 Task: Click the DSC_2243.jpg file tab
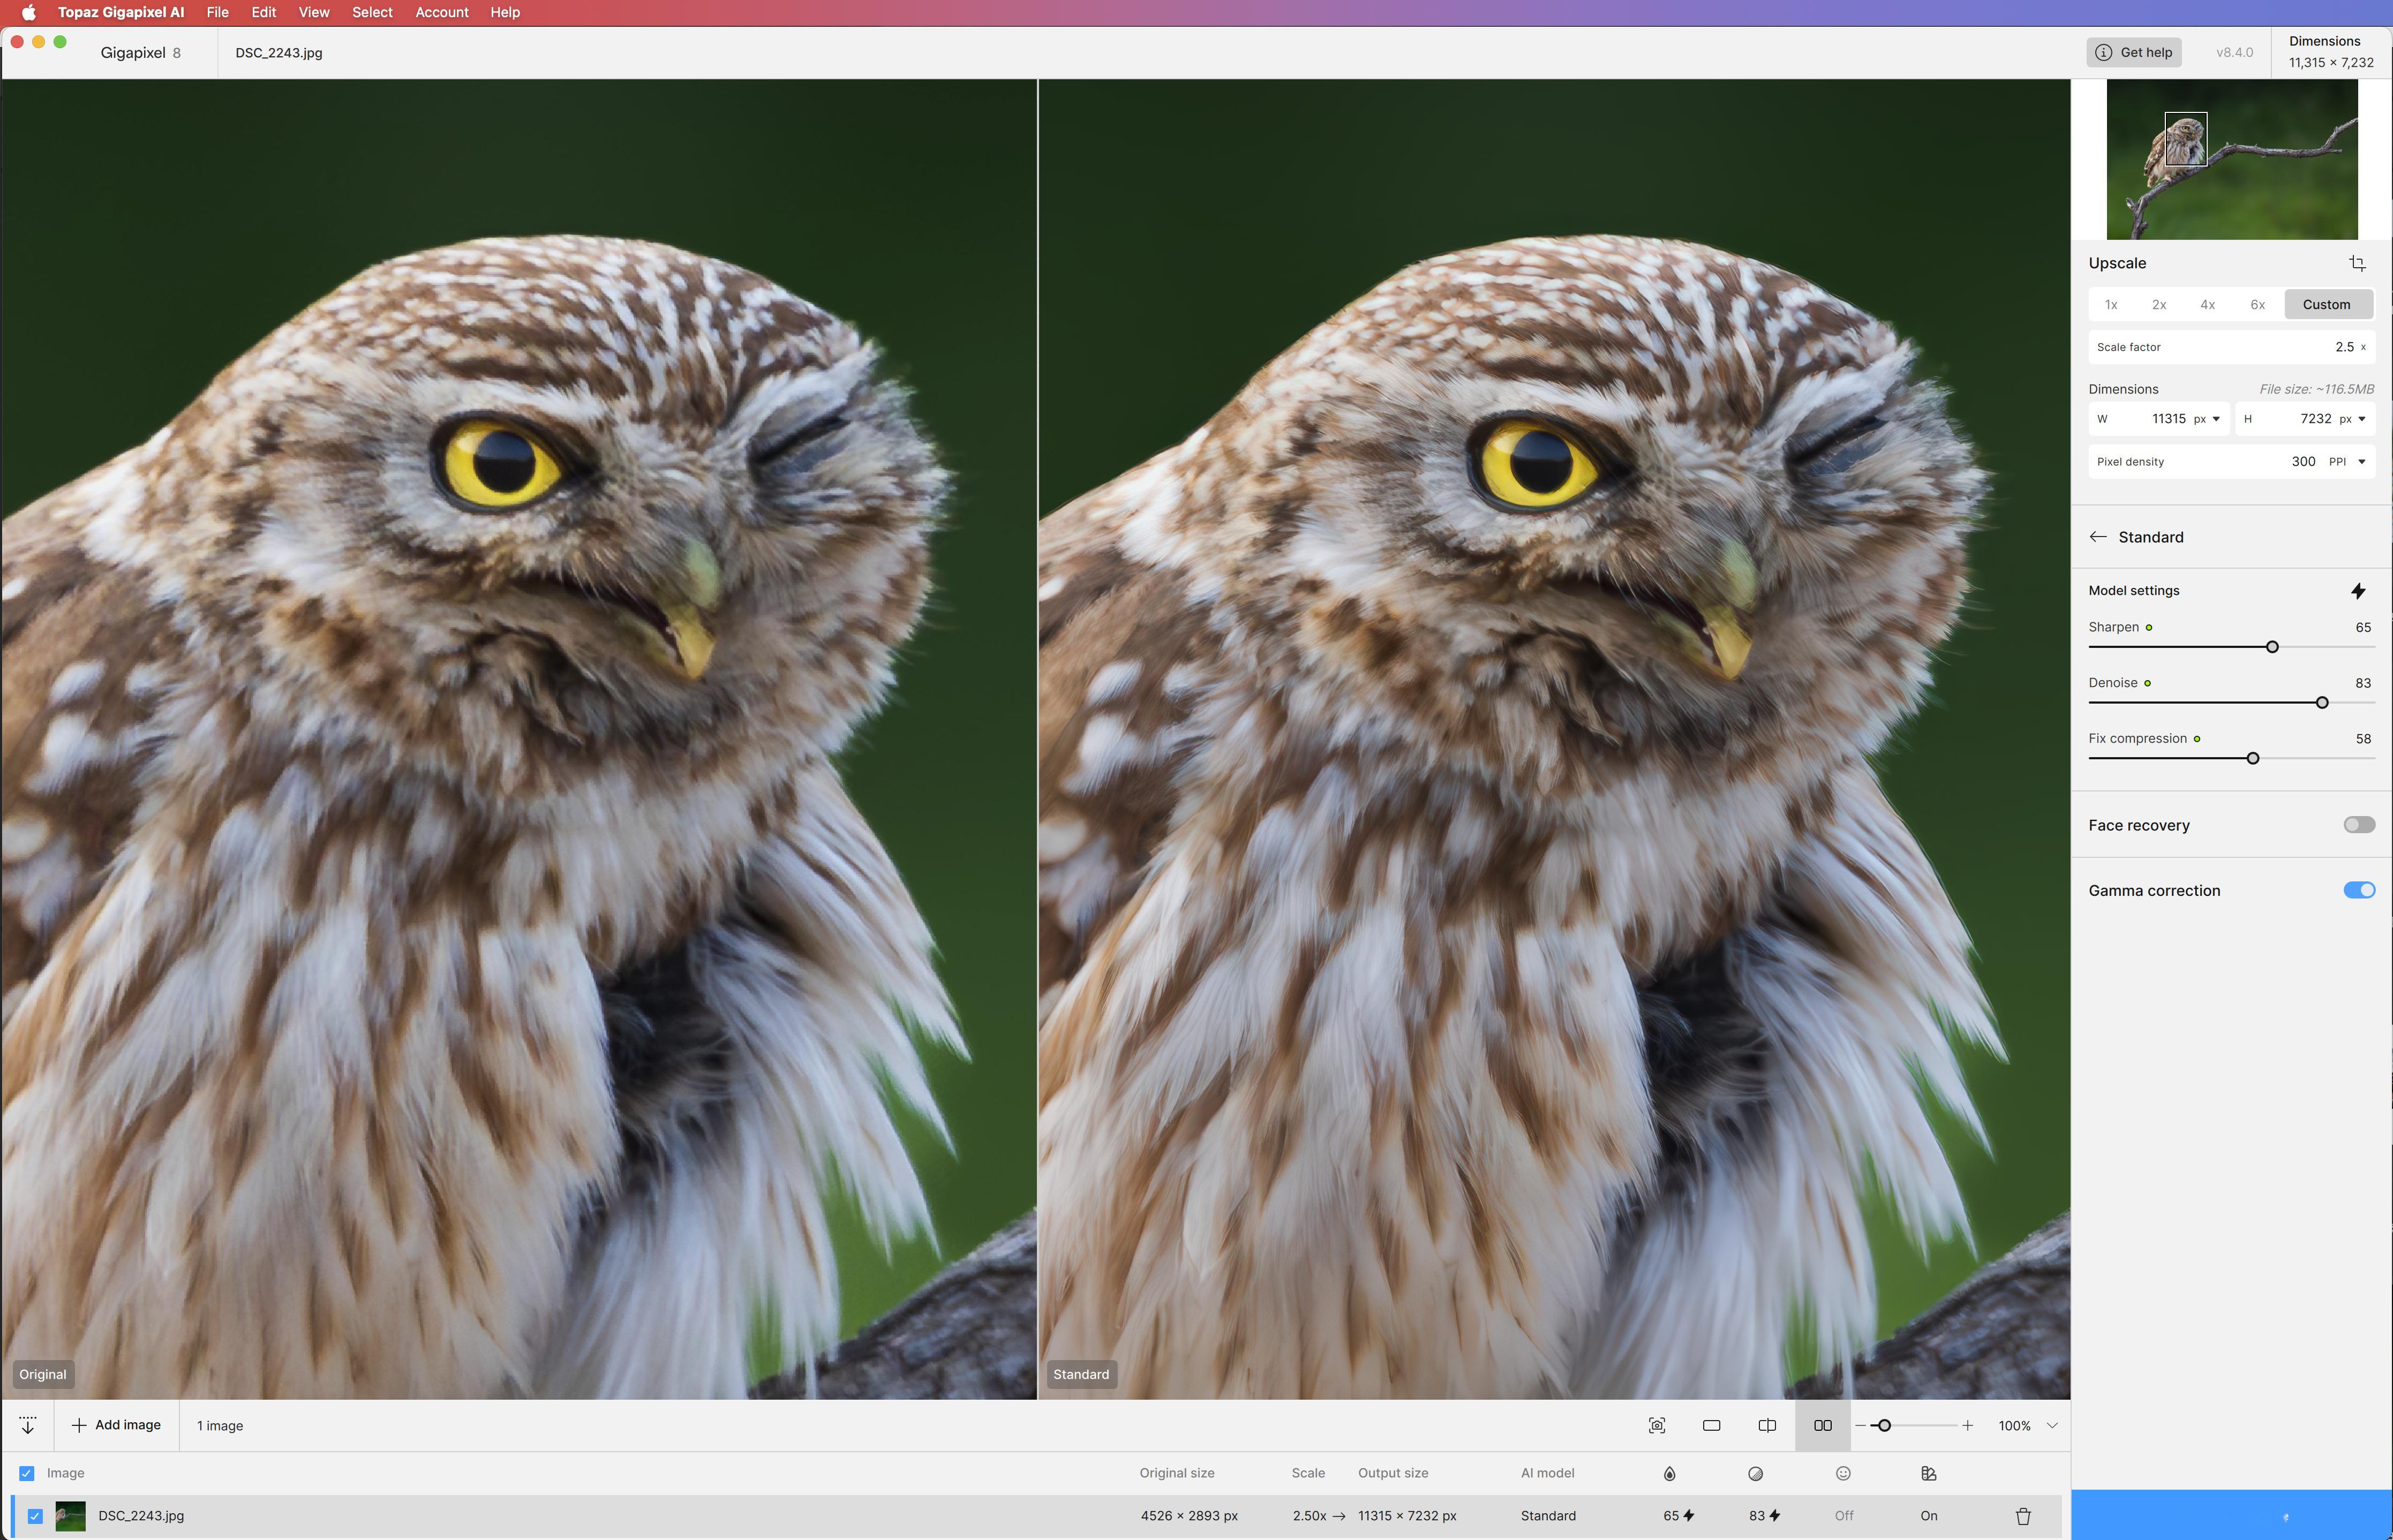point(279,53)
